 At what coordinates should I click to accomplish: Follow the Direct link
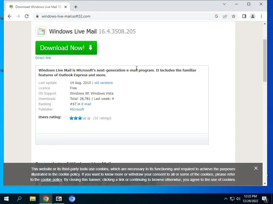coord(43,58)
